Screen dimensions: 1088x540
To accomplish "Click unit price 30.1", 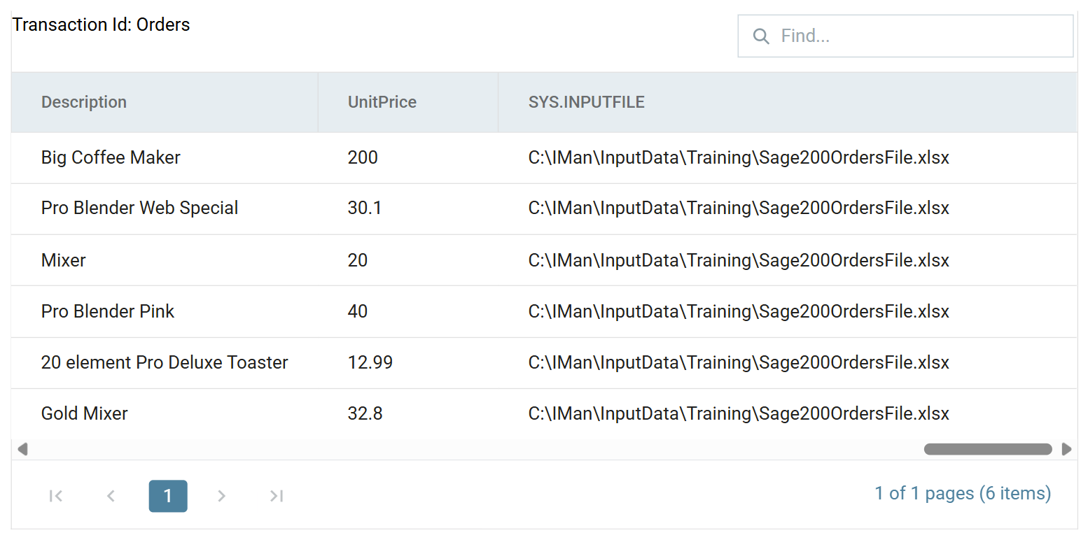I will [408, 208].
